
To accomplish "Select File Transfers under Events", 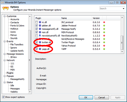I will [x=17, y=44].
